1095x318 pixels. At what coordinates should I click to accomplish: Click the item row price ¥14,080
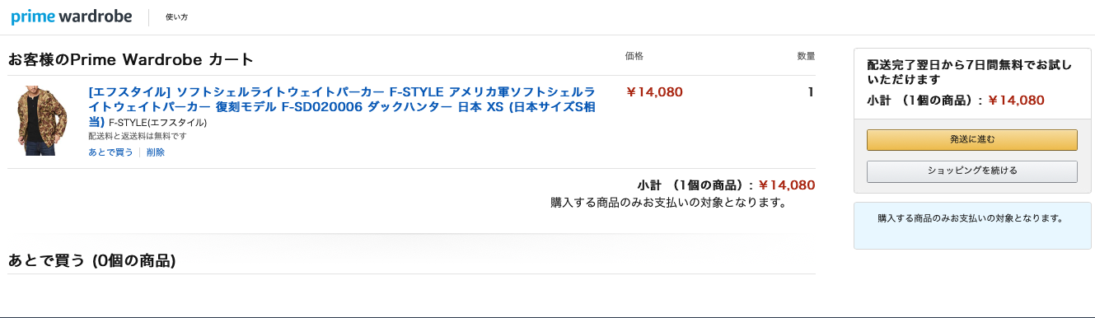point(655,92)
